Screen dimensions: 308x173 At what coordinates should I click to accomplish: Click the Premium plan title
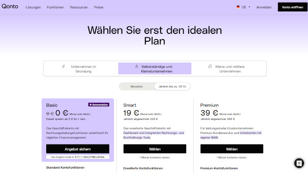point(209,105)
